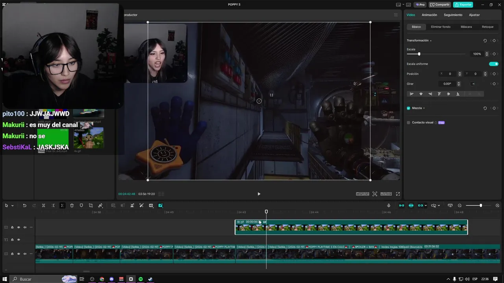Viewport: 504px width, 283px height.
Task: Open the crop/loop tool icon
Action: point(91,206)
